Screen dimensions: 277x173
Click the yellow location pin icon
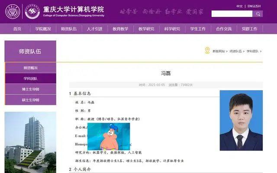point(207,50)
